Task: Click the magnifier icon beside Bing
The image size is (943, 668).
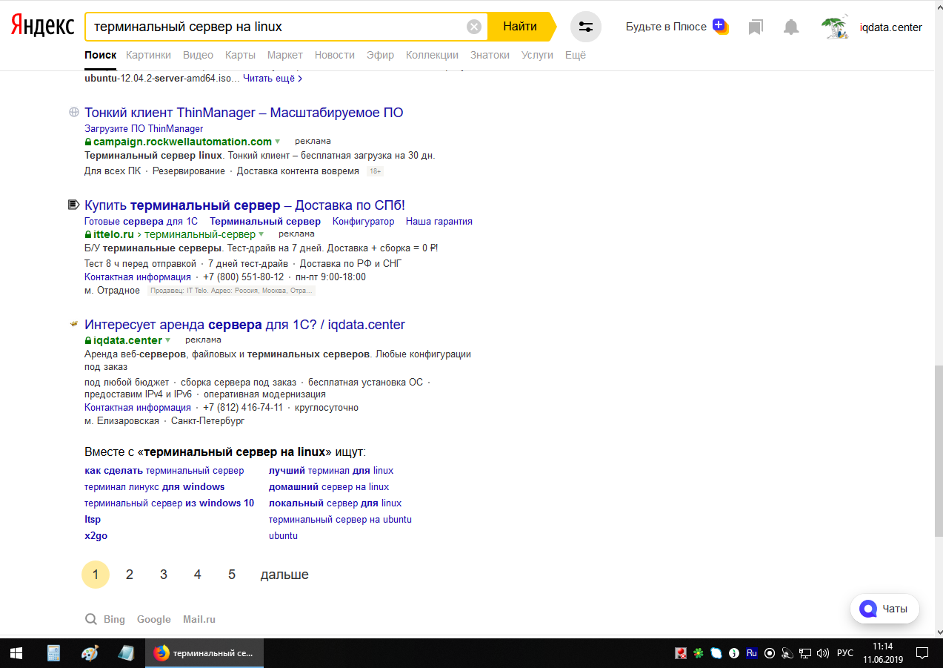Action: (x=91, y=619)
